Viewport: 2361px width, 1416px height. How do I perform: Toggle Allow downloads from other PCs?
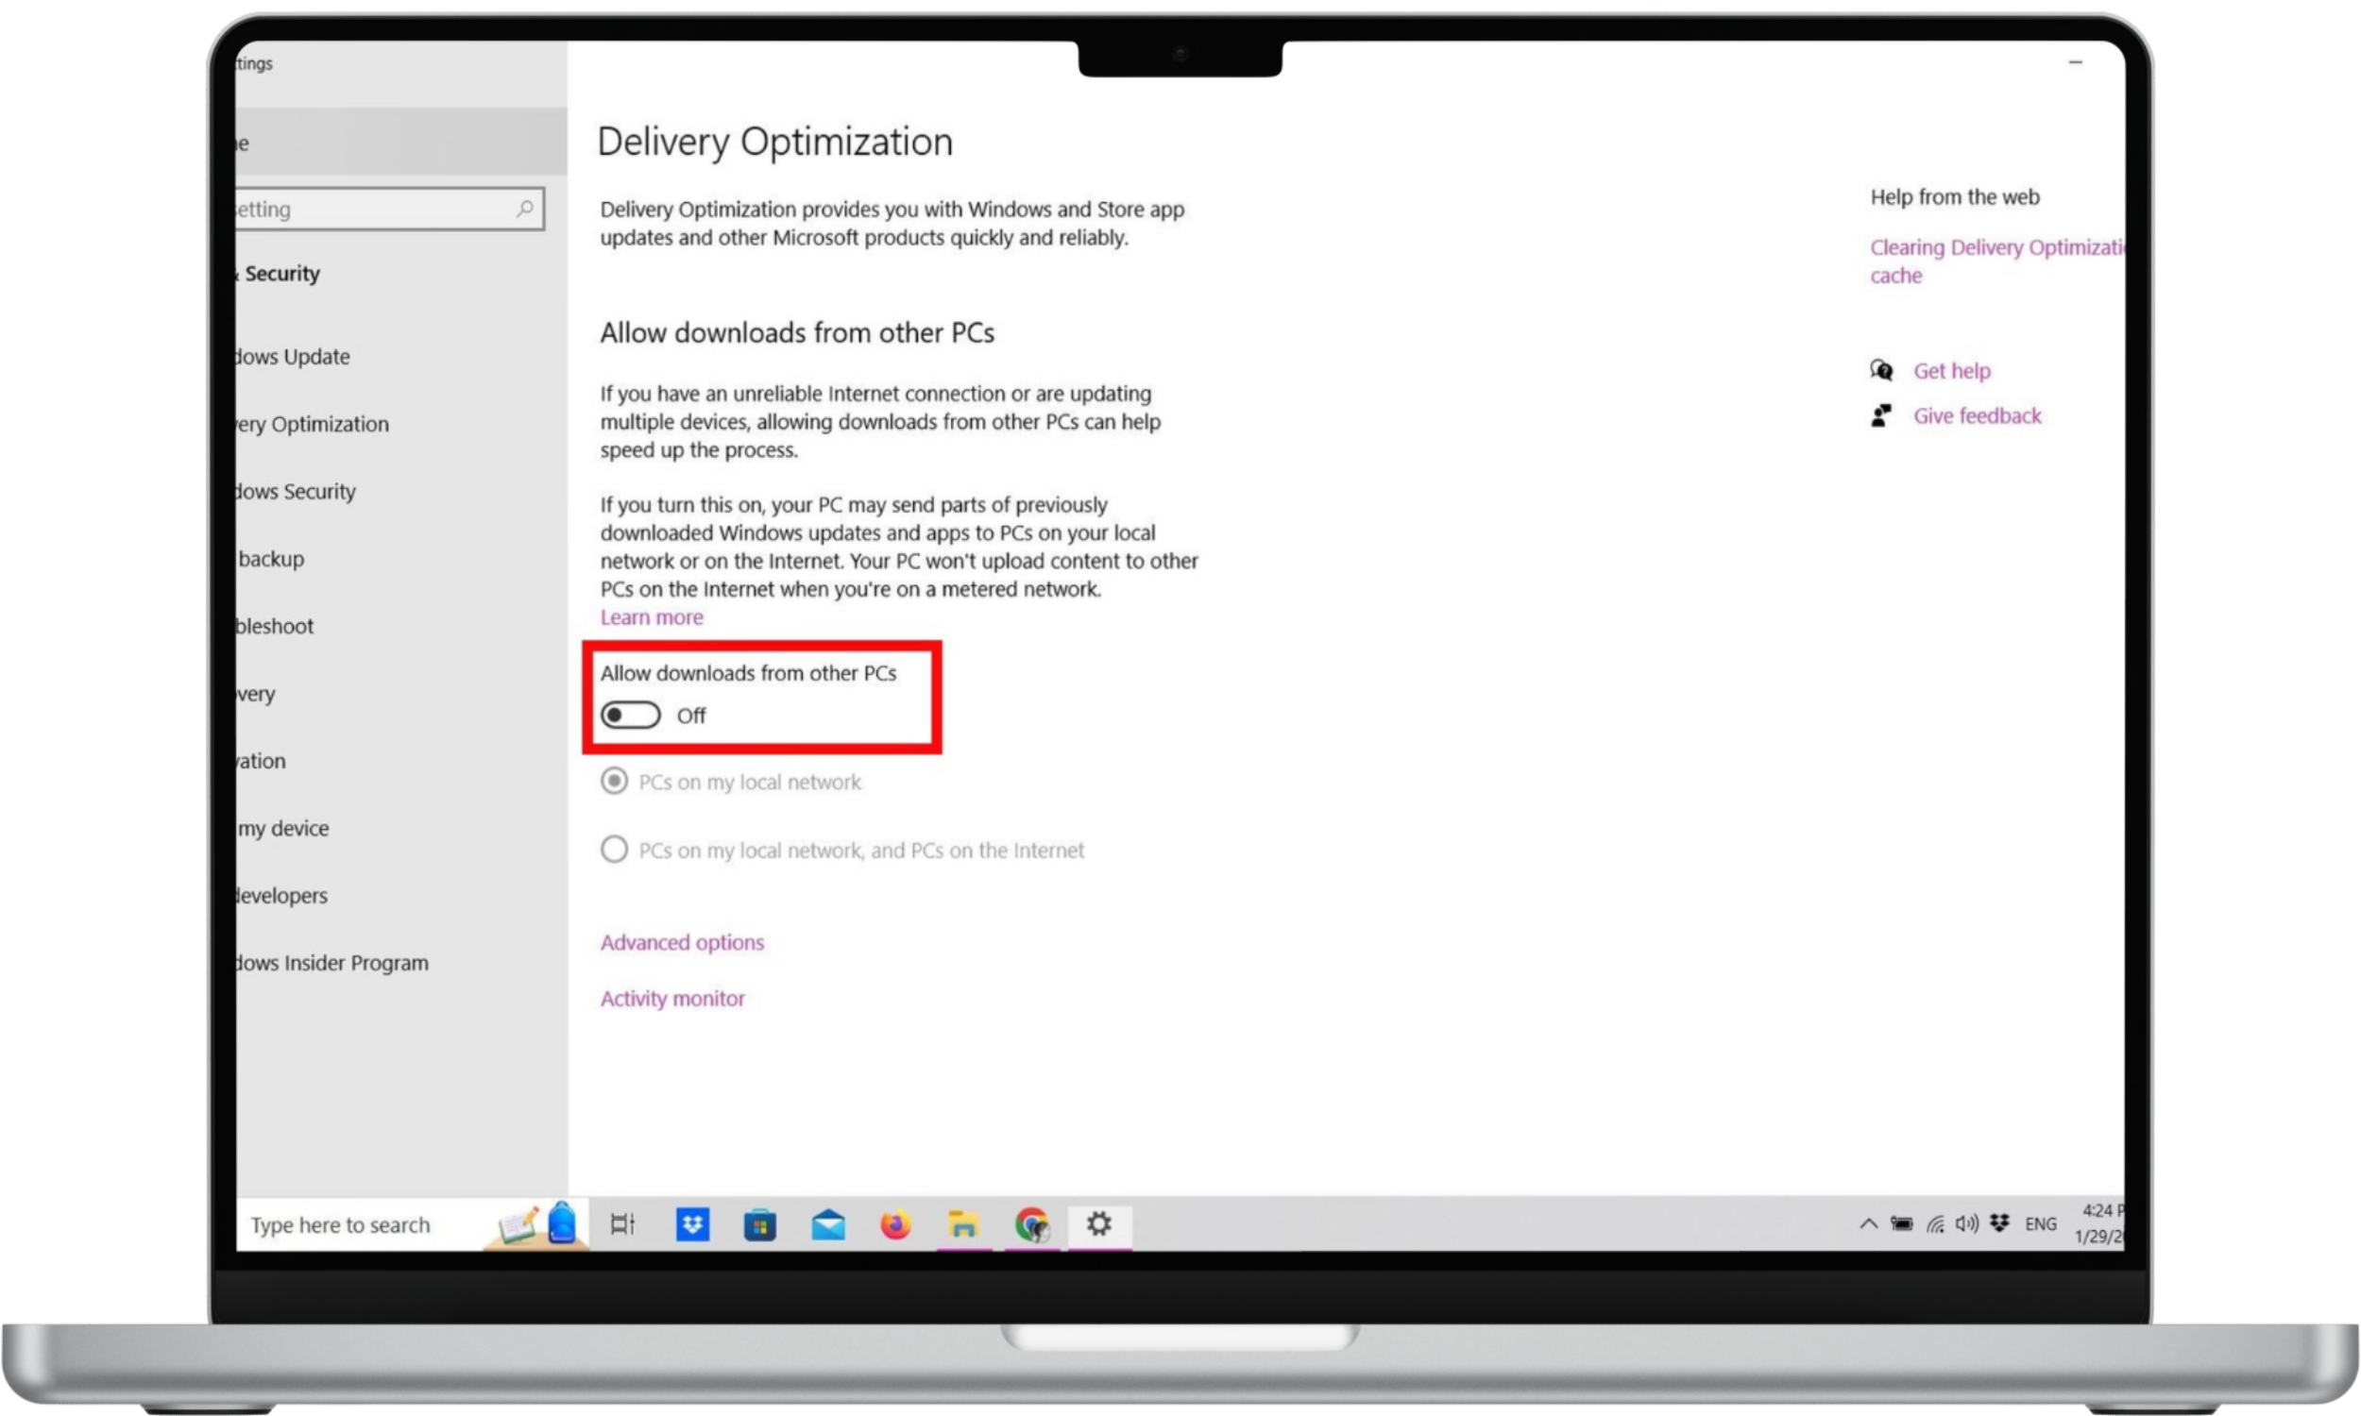point(630,715)
